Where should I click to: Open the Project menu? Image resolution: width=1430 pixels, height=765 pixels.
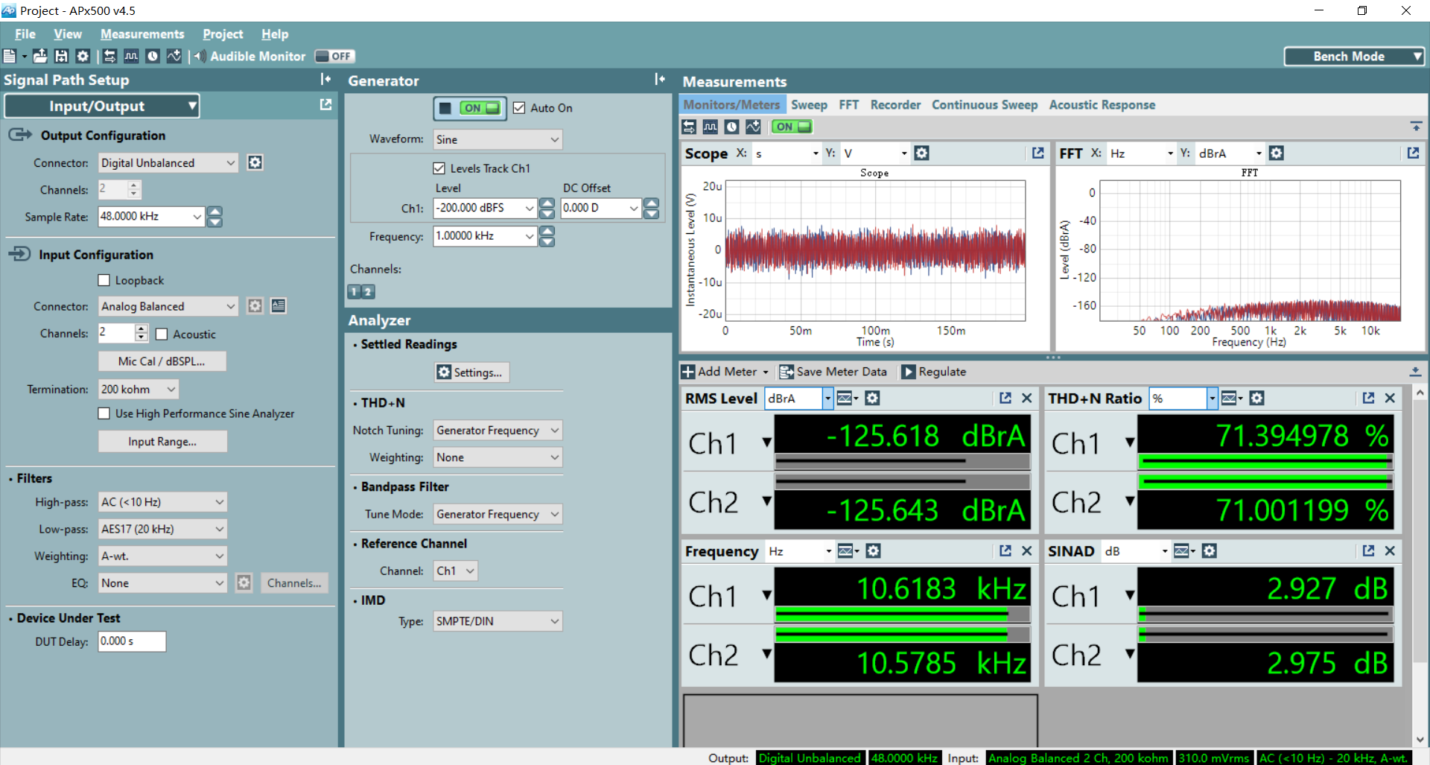pos(223,34)
